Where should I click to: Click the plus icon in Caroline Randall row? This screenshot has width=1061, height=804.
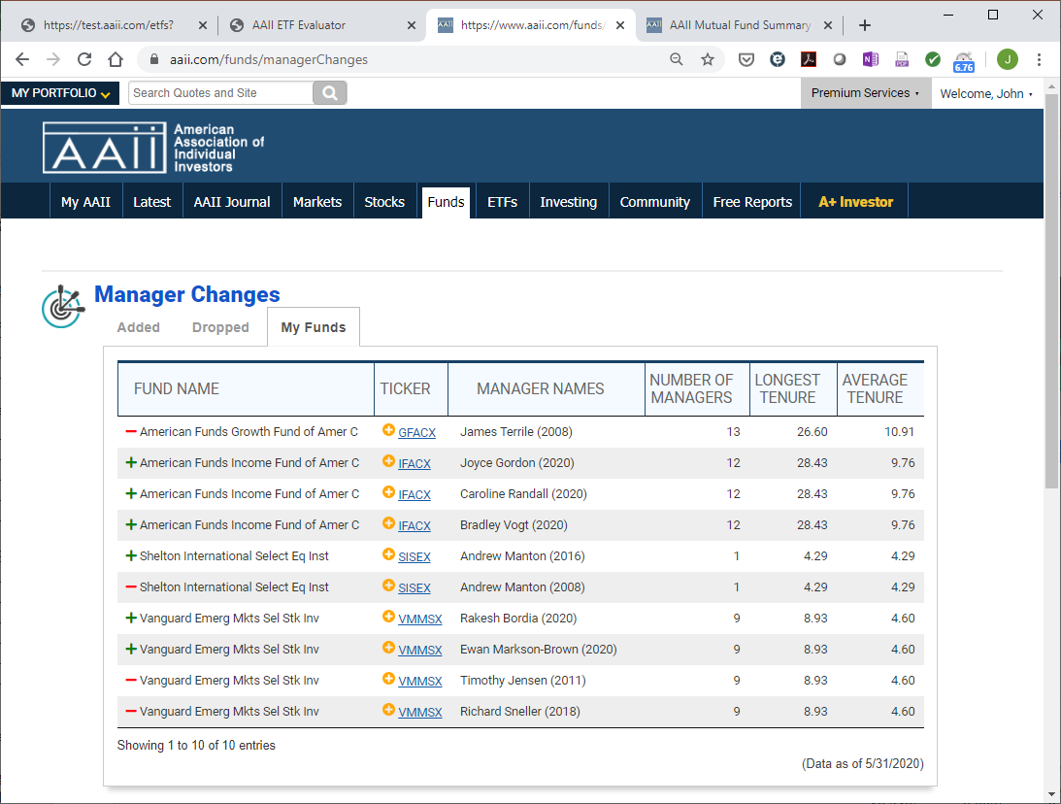[388, 492]
